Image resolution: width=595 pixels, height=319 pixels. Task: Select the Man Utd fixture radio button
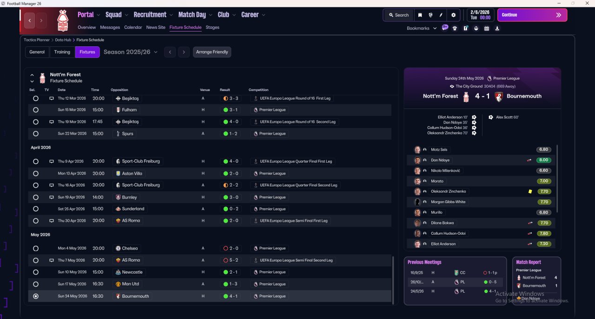click(36, 284)
